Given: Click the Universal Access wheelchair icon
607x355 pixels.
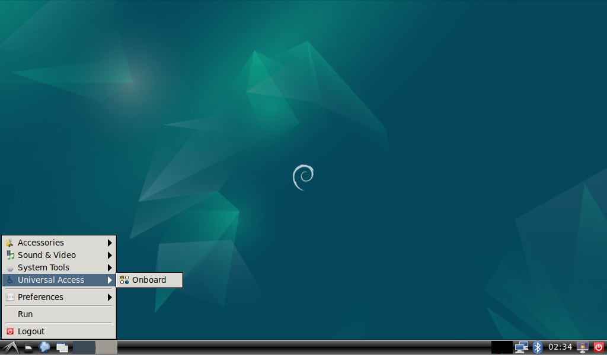Looking at the screenshot, I should tap(10, 280).
